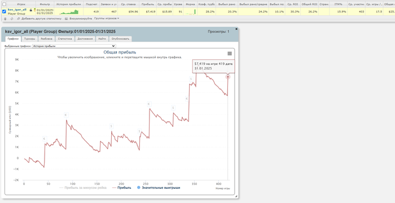Viewport: 395px width, 203px height.
Task: Open the Достижения tab
Action: (85, 39)
